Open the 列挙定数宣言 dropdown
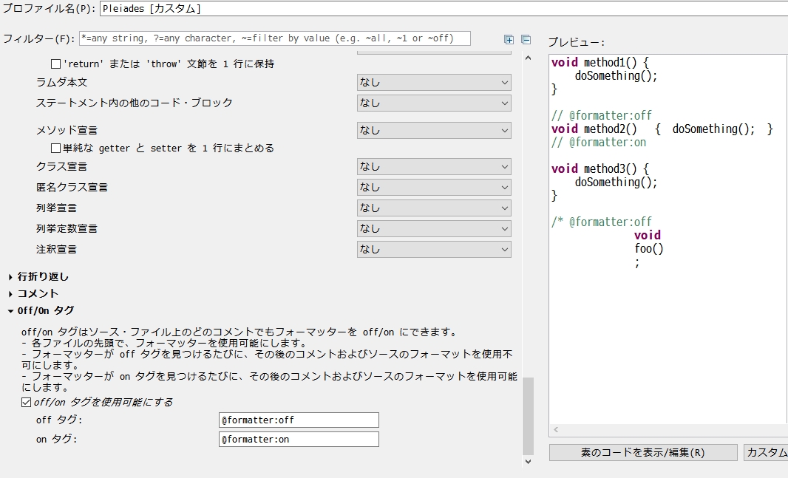The image size is (788, 478). pyautogui.click(x=434, y=228)
